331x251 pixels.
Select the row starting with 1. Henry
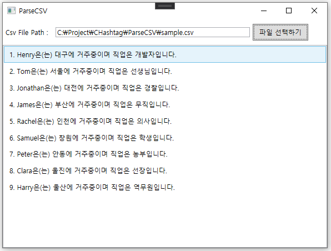pyautogui.click(x=165, y=54)
